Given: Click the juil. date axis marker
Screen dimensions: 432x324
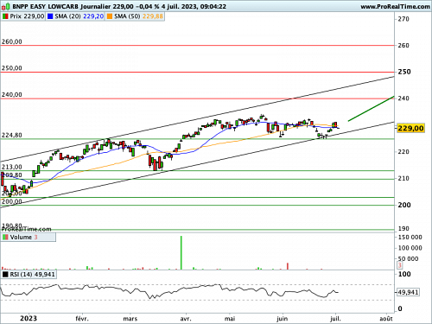Looking at the screenshot, I should (335, 319).
